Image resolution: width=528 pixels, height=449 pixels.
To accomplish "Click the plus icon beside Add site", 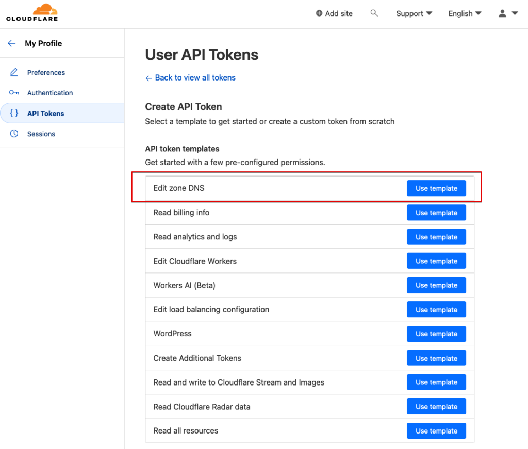I will tap(319, 13).
